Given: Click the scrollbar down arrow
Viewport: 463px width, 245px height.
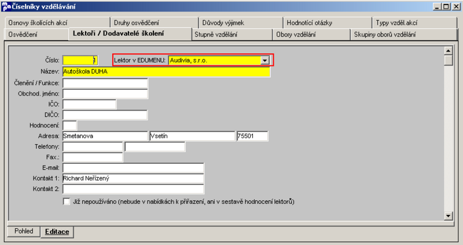Looking at the screenshot, I should point(448,215).
